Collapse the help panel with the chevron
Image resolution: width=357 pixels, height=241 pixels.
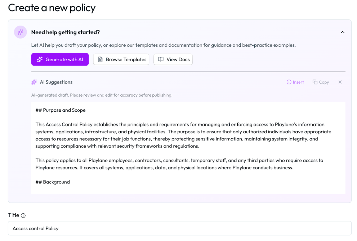coord(342,32)
